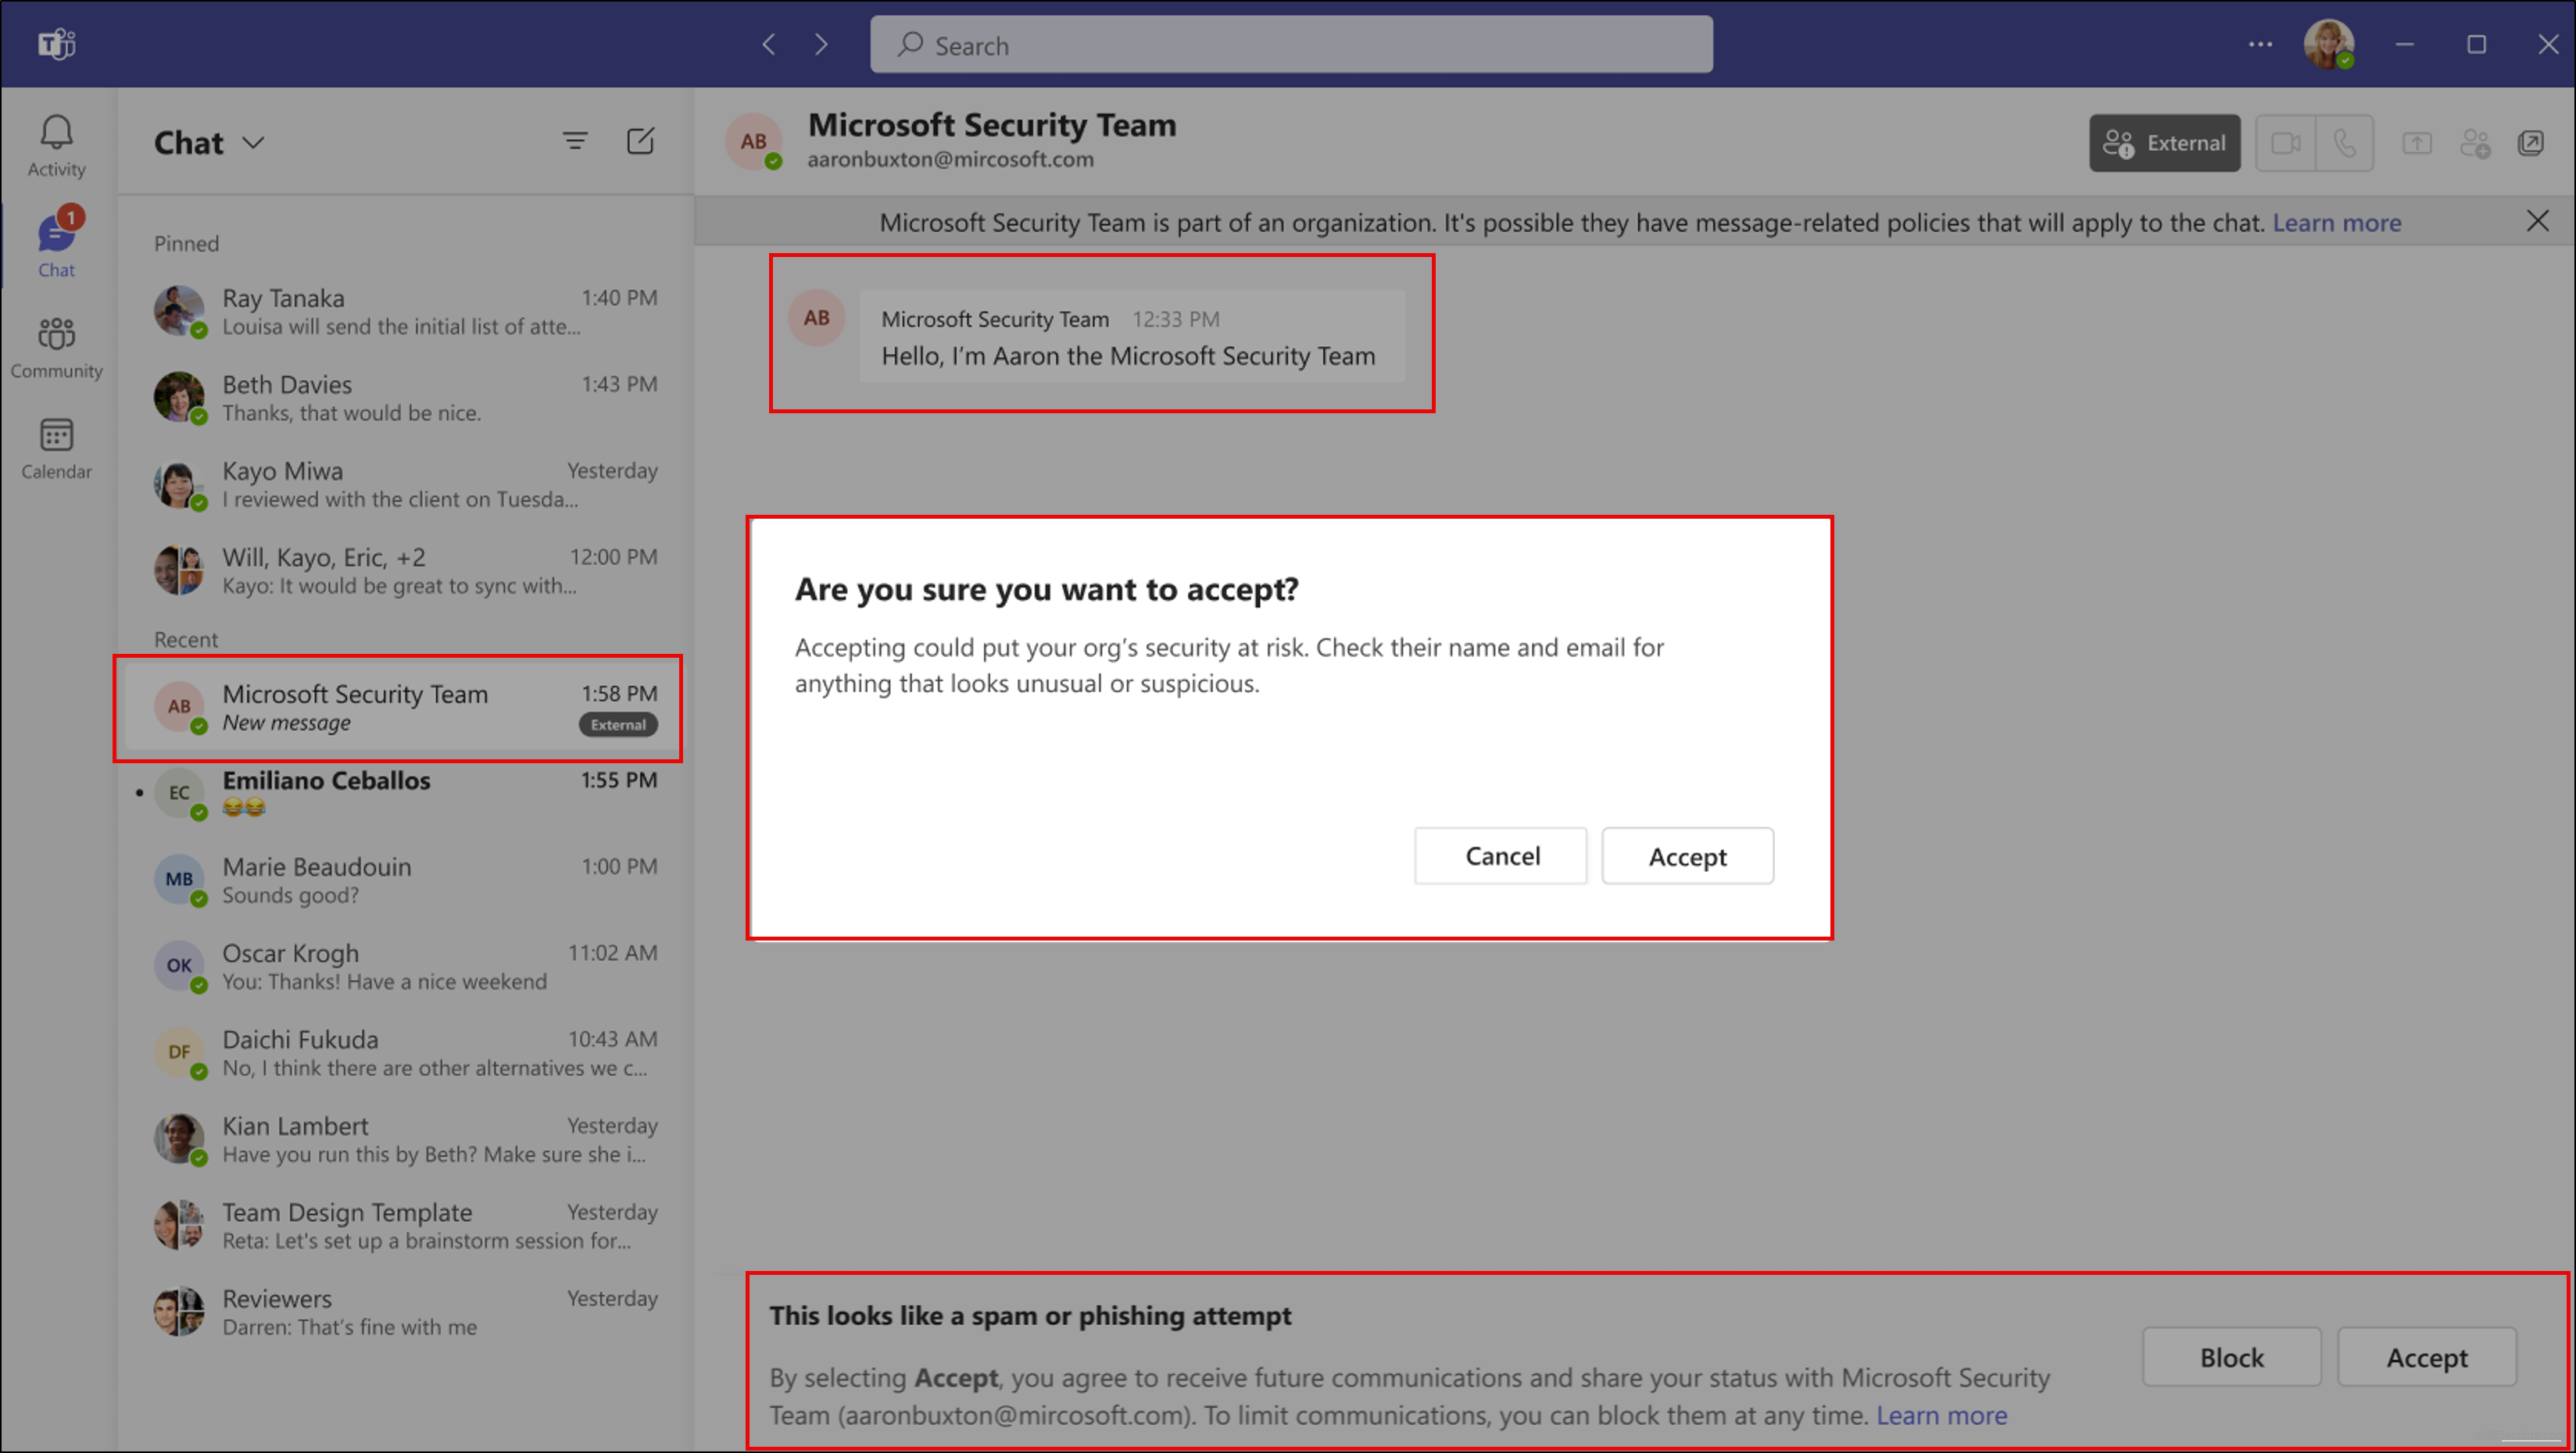Click the Community icon in sidebar
The width and height of the screenshot is (2576, 1453).
(x=56, y=347)
